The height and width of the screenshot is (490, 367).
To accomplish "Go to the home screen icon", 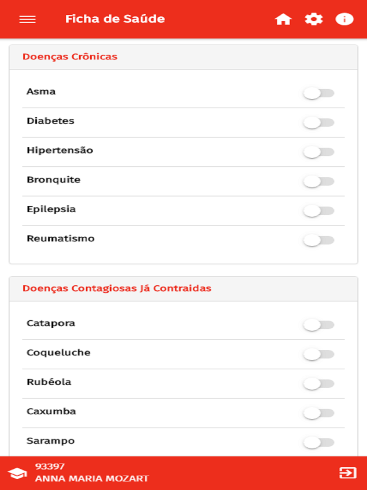I will point(283,19).
